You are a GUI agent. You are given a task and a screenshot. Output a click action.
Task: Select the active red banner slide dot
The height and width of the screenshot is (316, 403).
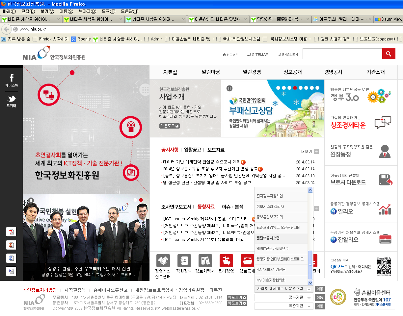click(x=295, y=88)
